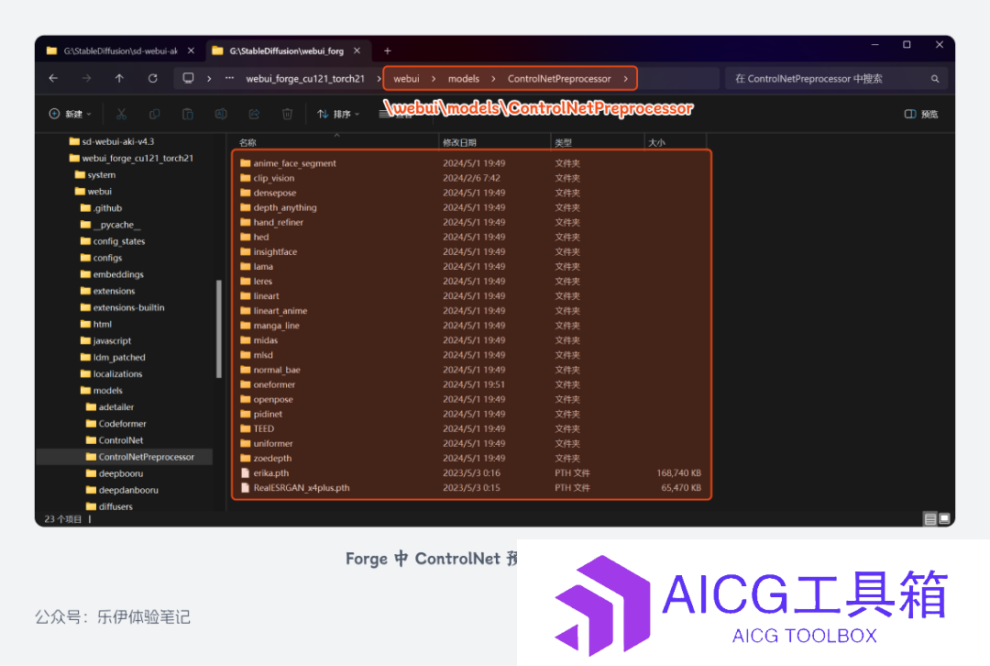The image size is (990, 666).
Task: Close the webui_forge tab
Action: [357, 50]
